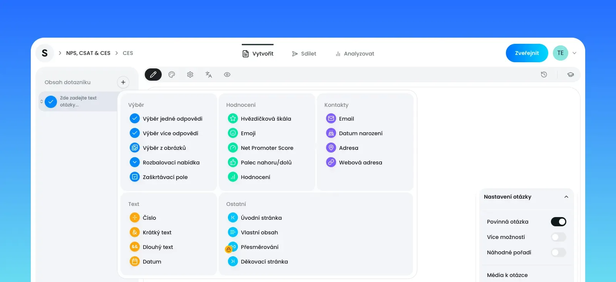Screen dimensions: 616x282
Task: Add locked Přesměrování item
Action: tap(253, 247)
